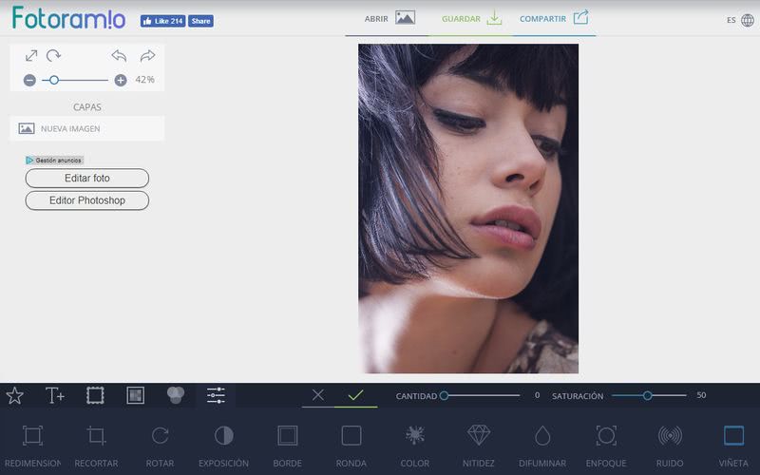Image resolution: width=760 pixels, height=475 pixels.
Task: Redo the last action
Action: 147,56
